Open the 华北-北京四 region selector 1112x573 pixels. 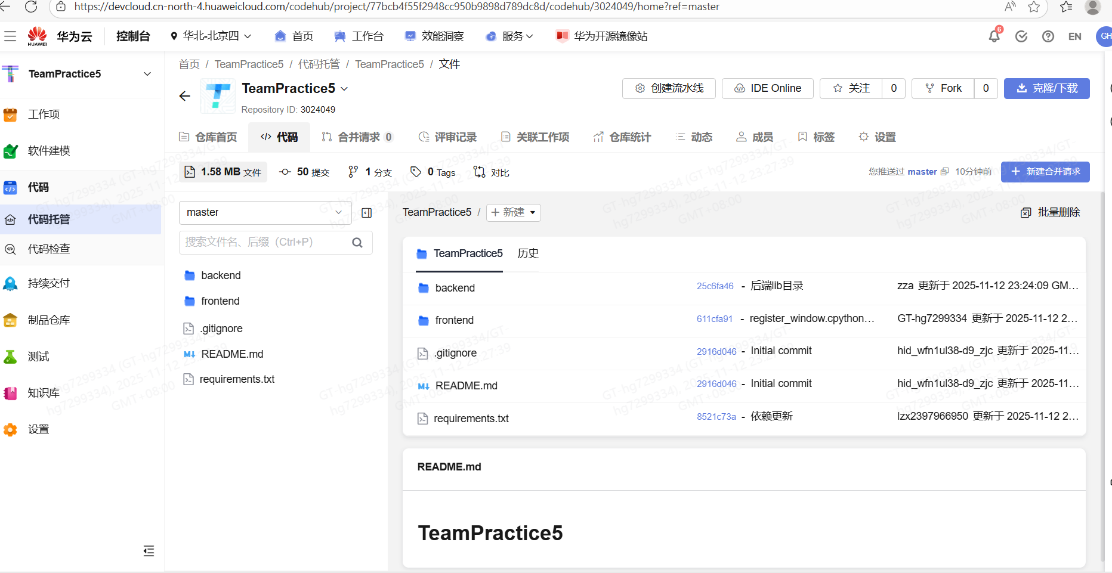[210, 36]
